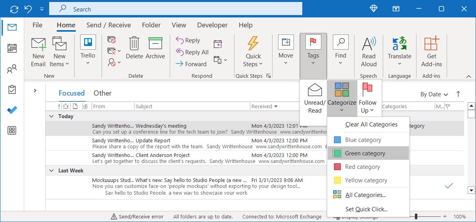Switch to the Folder tab
The height and width of the screenshot is (222, 476).
coord(151,25)
